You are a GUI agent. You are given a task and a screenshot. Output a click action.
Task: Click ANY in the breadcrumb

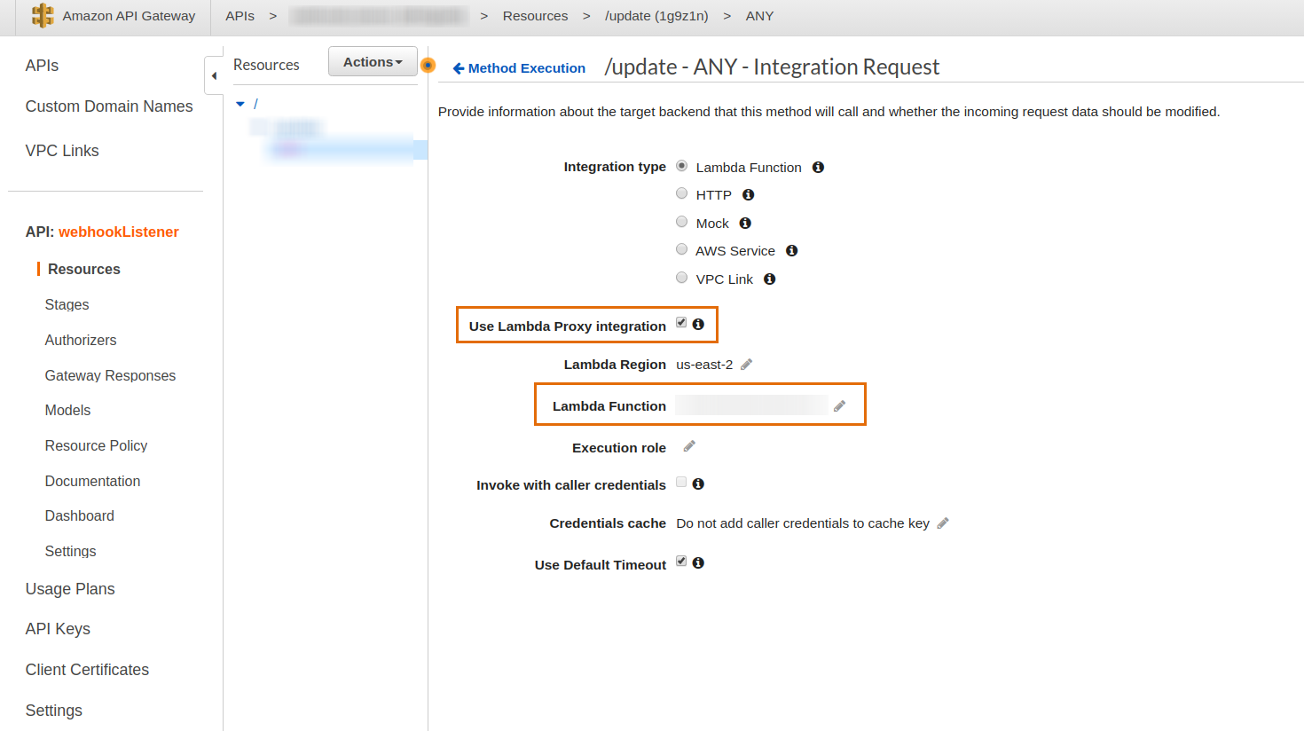click(x=759, y=16)
